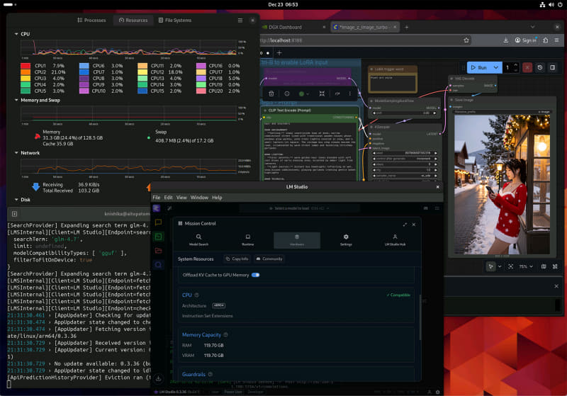Open the Run button dropdown arrow in ComfyUI
Image resolution: width=567 pixels, height=396 pixels.
click(x=496, y=67)
